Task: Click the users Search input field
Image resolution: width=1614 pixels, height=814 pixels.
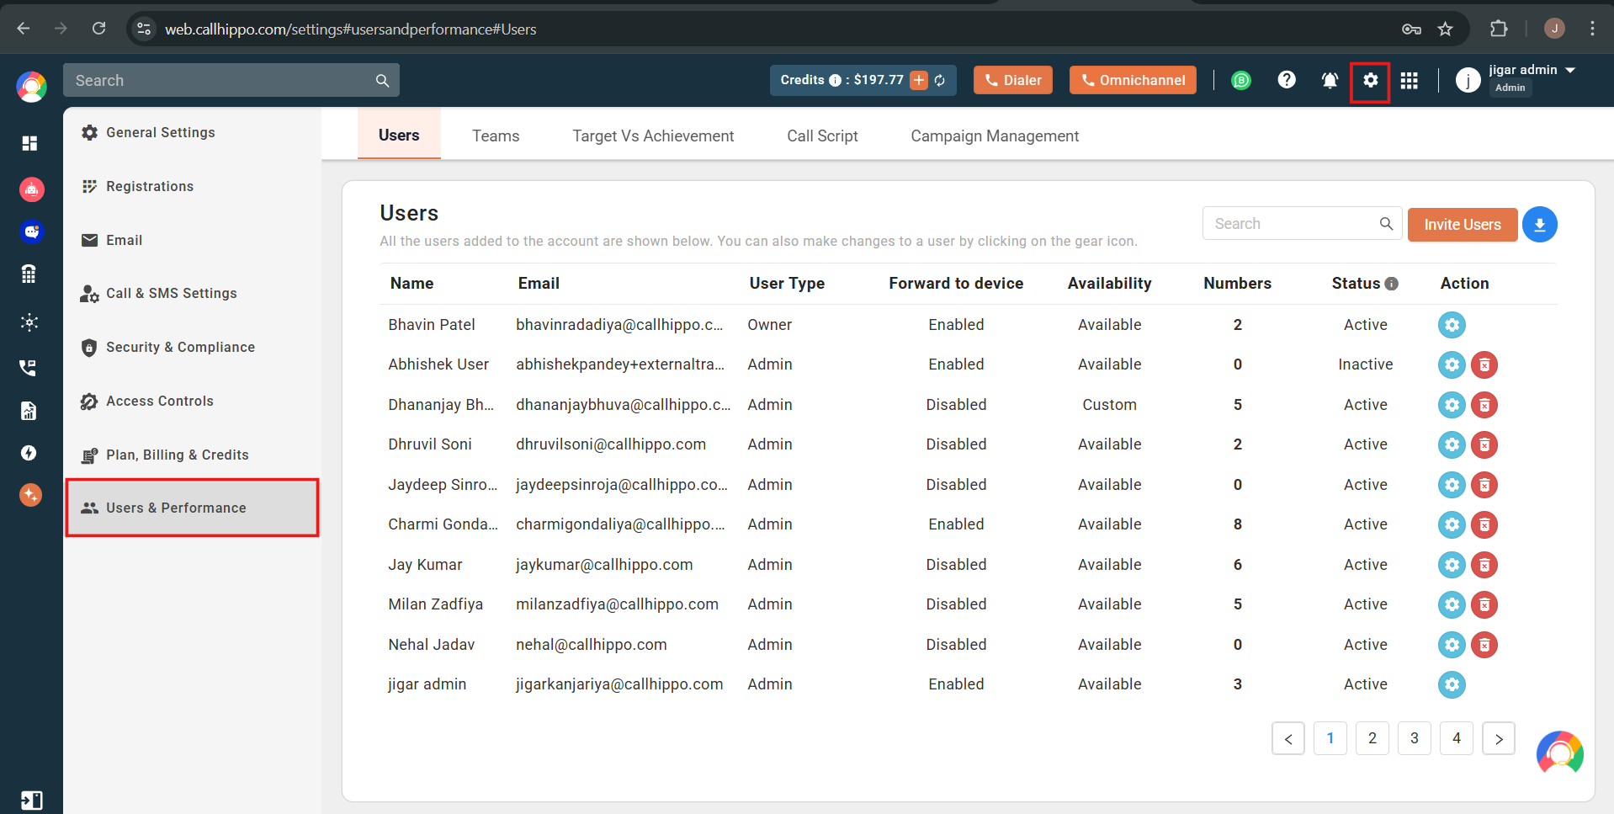Action: click(1292, 224)
